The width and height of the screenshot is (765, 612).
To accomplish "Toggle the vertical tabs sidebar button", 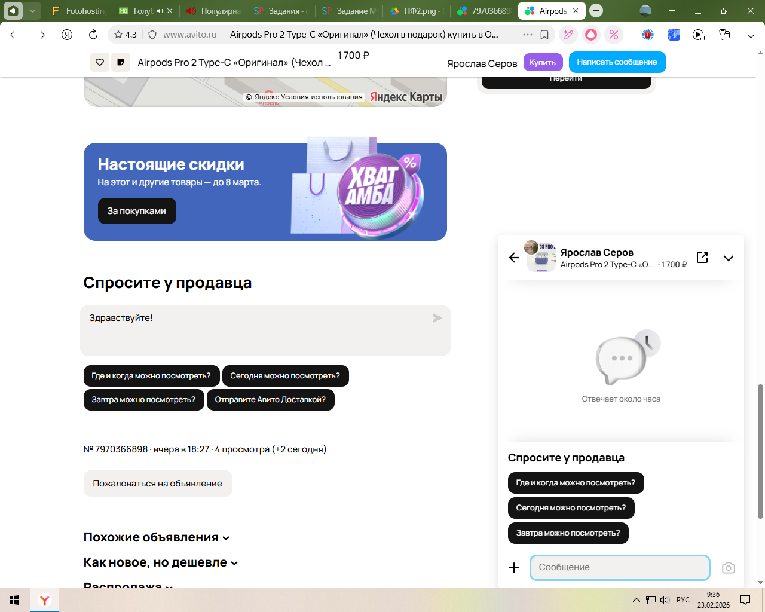I will [13, 11].
